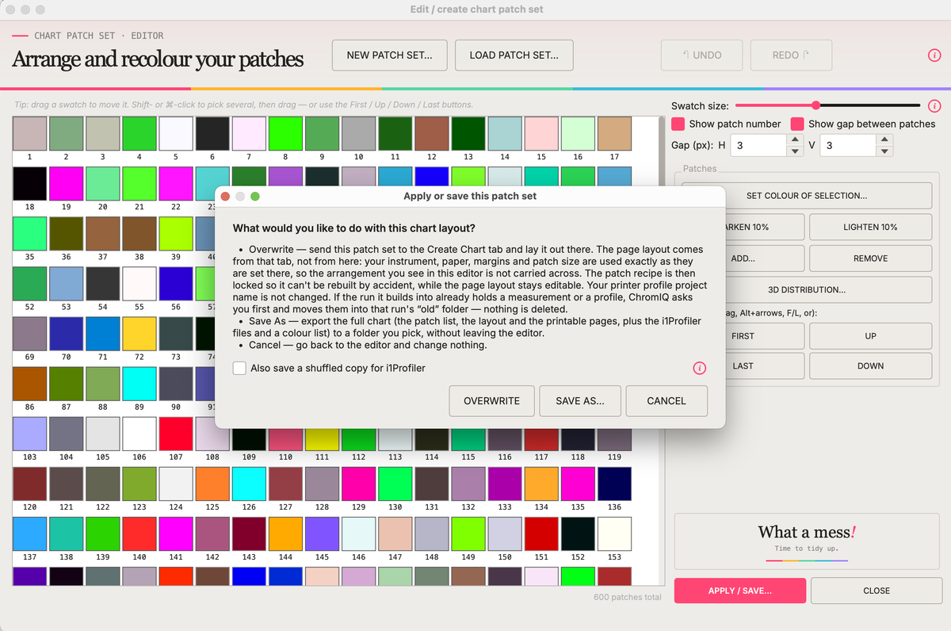Click info icon beside shuffled copy checkbox
Image resolution: width=951 pixels, height=631 pixels.
click(x=700, y=368)
